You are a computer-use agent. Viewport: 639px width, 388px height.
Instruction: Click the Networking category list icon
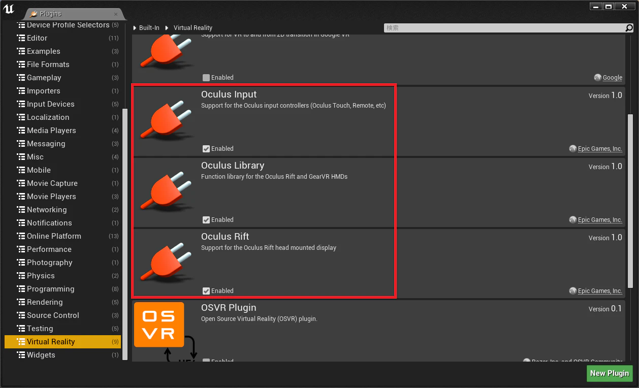(x=21, y=210)
